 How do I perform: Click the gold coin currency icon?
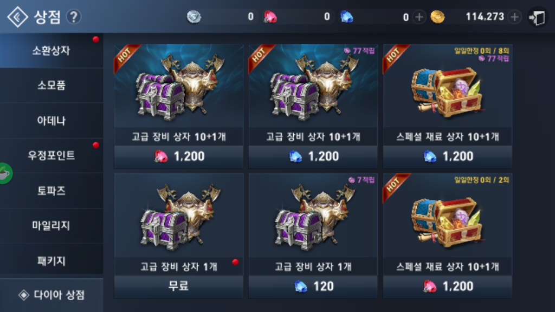(x=437, y=17)
